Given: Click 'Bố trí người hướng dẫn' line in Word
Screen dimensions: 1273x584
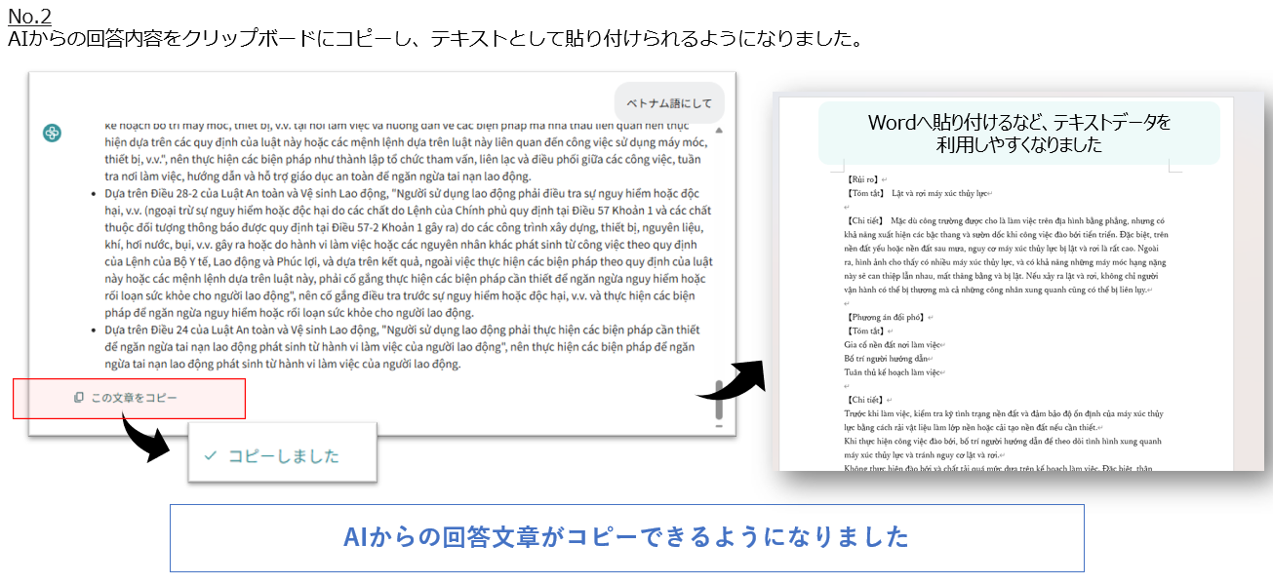Looking at the screenshot, I should [x=886, y=358].
